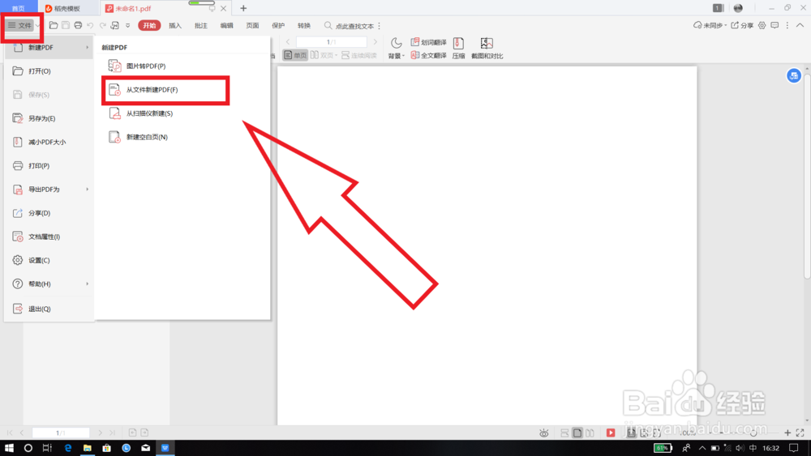Select 退出(Q) in the file menu

point(49,309)
